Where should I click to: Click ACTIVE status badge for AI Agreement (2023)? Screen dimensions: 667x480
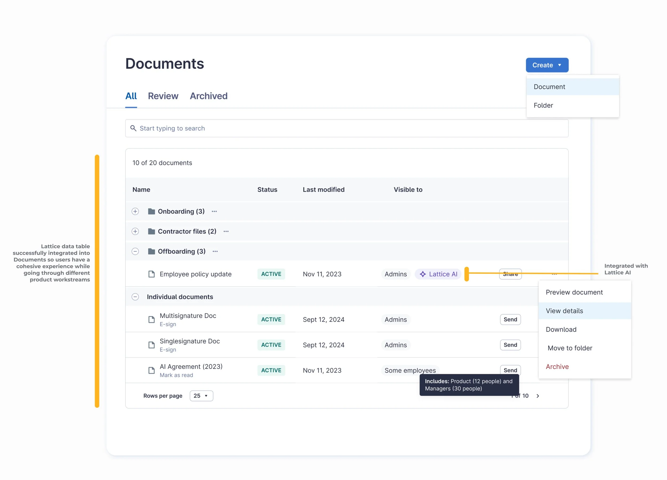pos(271,370)
